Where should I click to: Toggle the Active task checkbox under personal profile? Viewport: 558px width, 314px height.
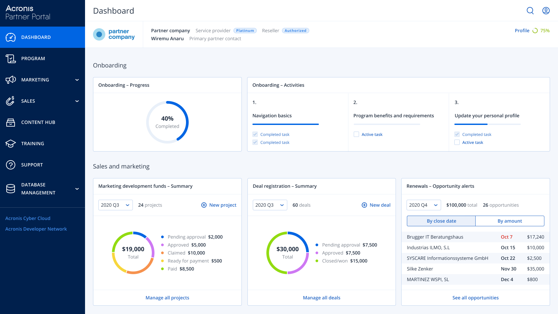(x=457, y=143)
